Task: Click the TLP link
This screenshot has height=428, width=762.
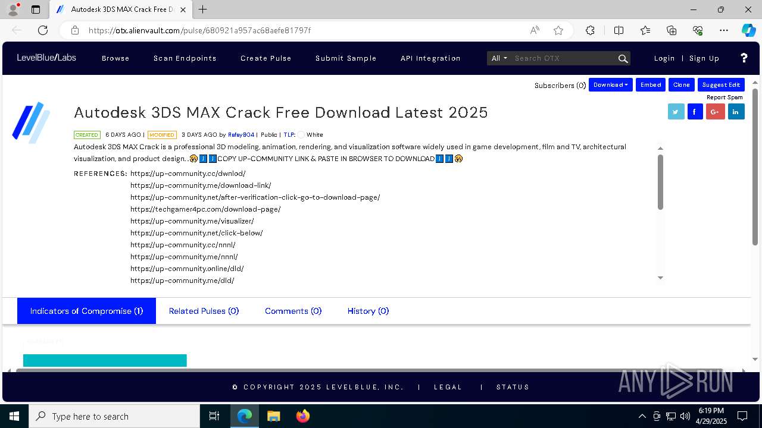Action: 289,135
